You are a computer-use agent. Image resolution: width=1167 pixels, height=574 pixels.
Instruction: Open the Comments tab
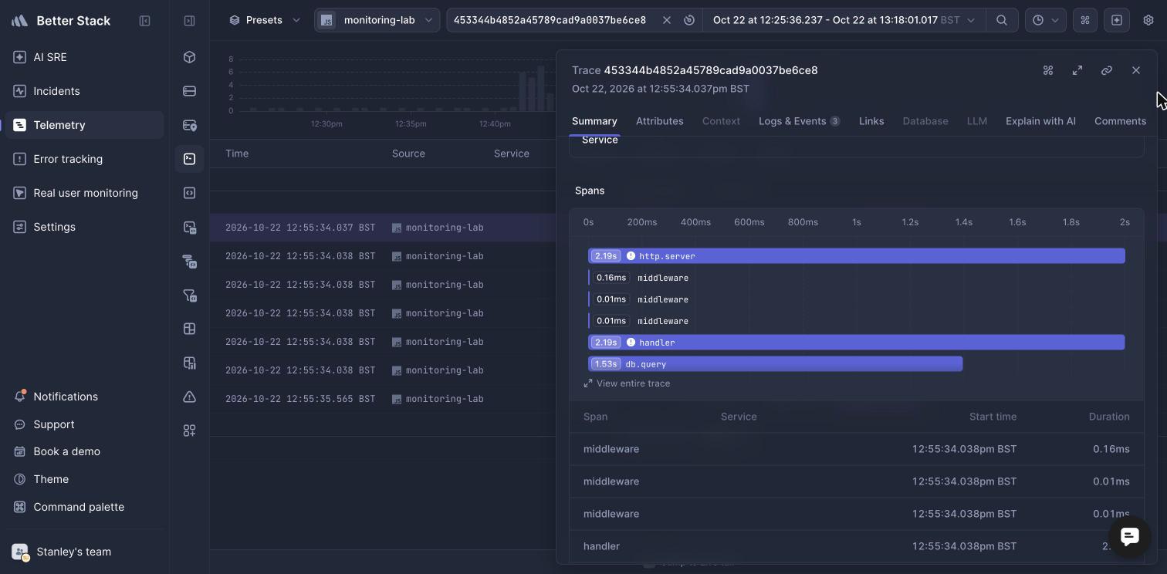coord(1120,121)
